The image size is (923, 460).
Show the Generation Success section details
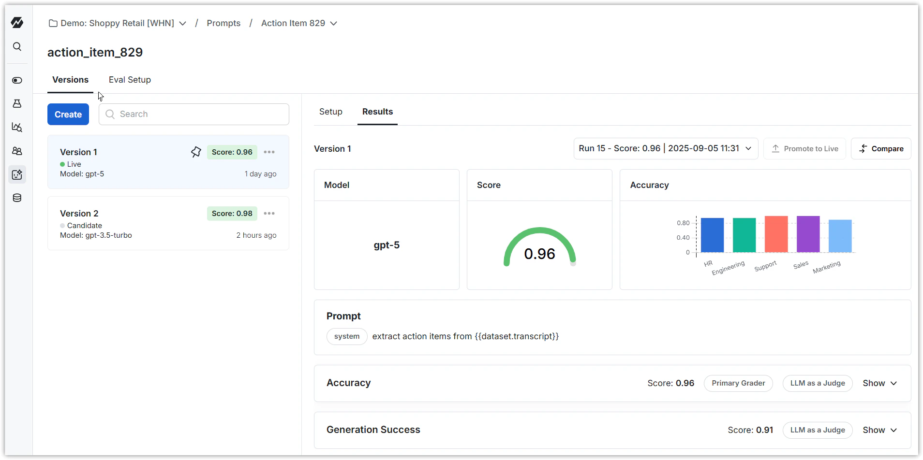[879, 430]
